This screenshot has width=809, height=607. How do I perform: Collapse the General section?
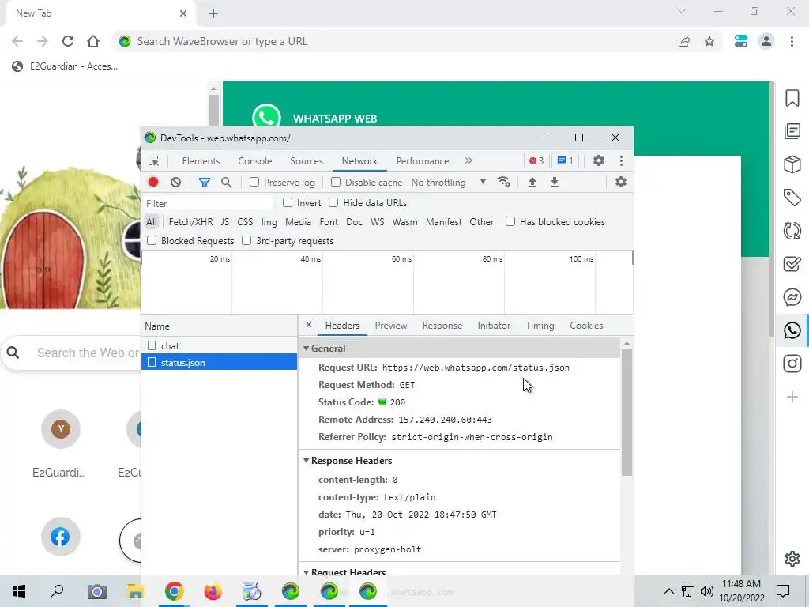[x=306, y=349]
